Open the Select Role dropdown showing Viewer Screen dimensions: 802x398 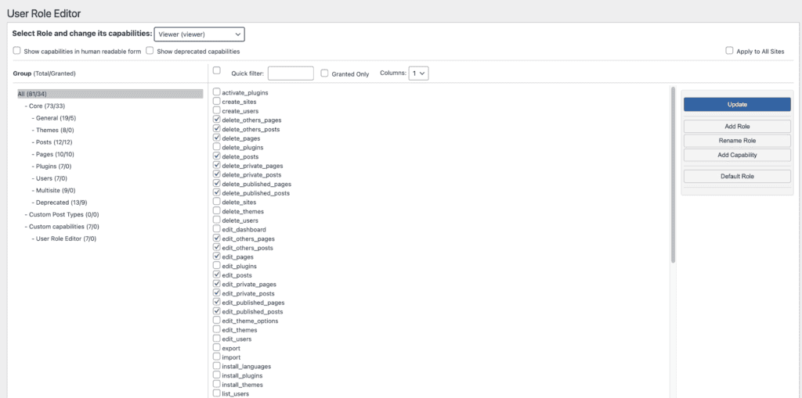(x=200, y=34)
